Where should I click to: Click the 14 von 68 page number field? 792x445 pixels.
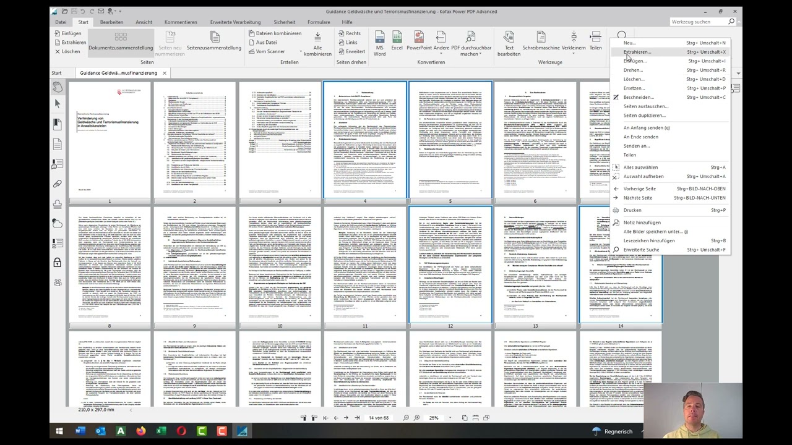(x=378, y=418)
